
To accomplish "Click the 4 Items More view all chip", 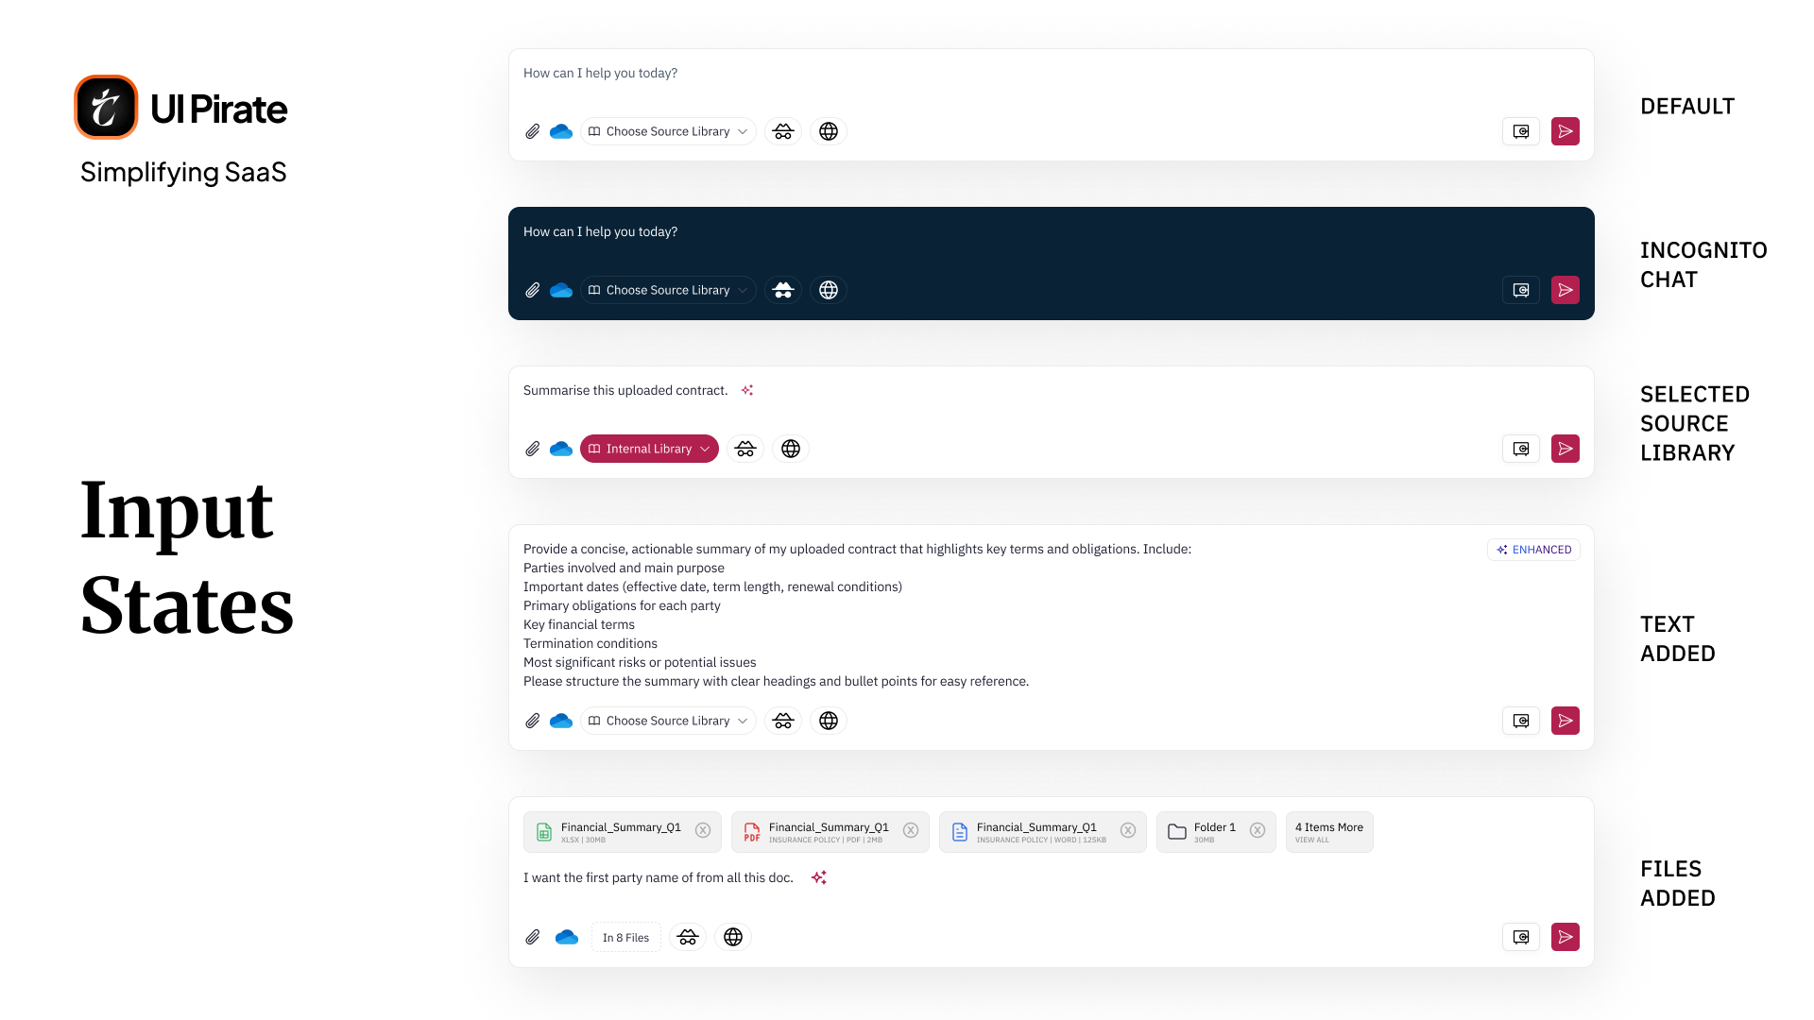I will [x=1329, y=832].
